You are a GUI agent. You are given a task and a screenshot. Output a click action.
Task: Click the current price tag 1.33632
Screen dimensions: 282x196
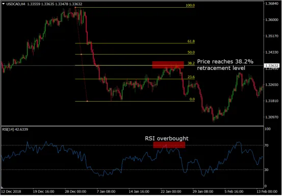[x=272, y=66]
